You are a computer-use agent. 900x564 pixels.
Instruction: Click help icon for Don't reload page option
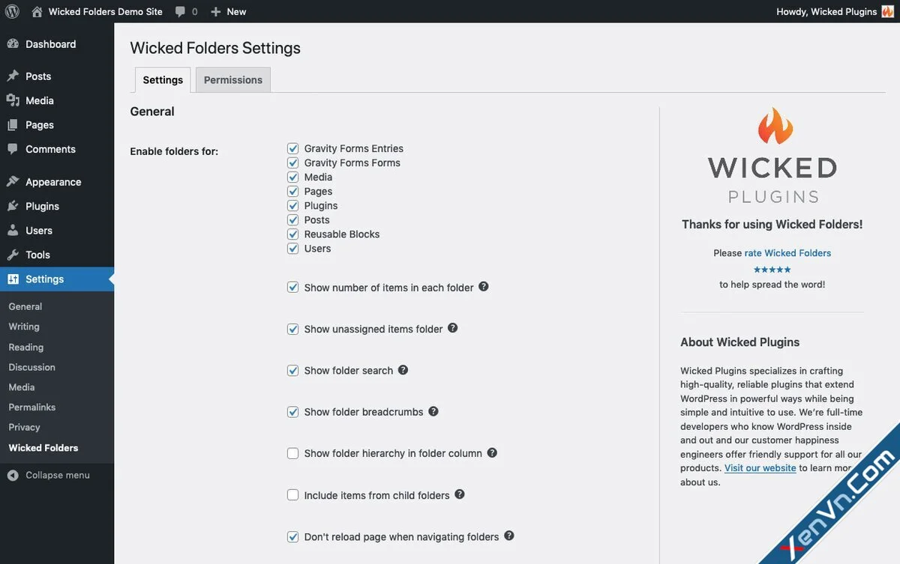509,536
